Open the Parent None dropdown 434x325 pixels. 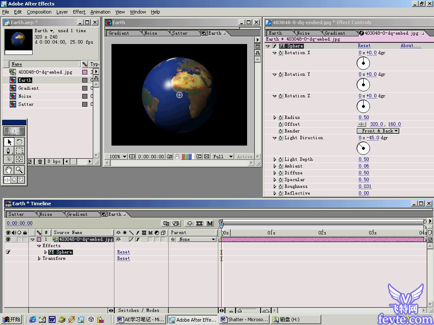pyautogui.click(x=196, y=240)
